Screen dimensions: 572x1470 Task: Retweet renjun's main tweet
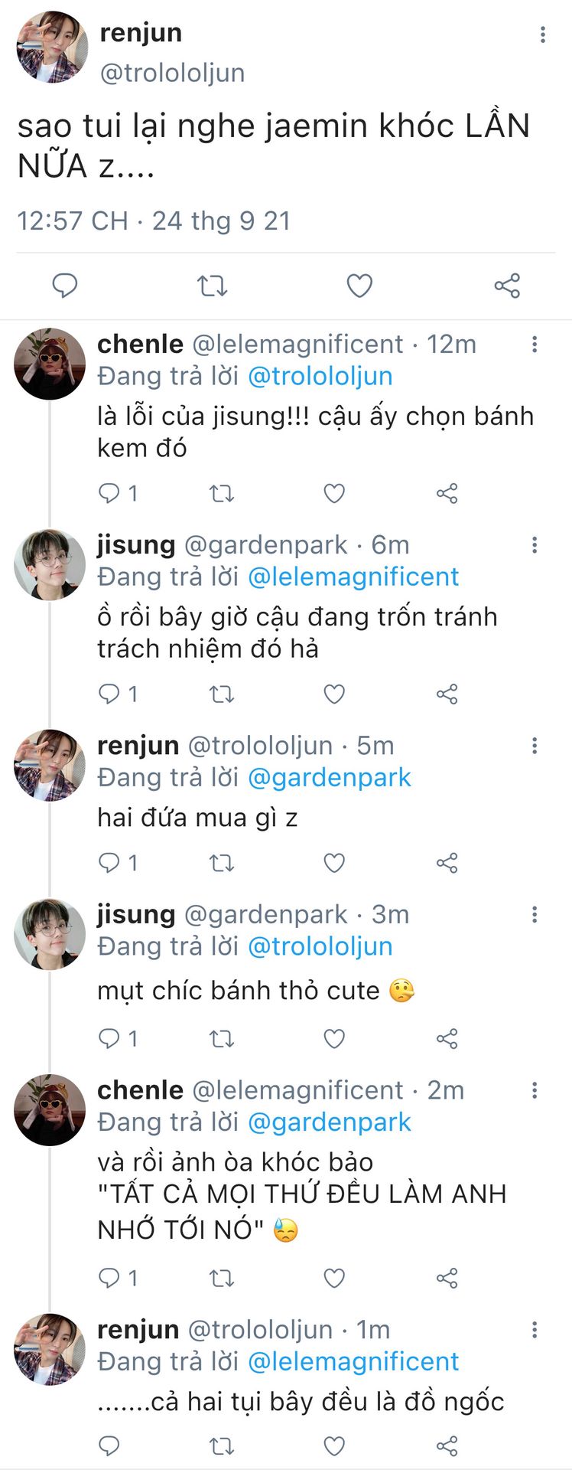tap(212, 286)
